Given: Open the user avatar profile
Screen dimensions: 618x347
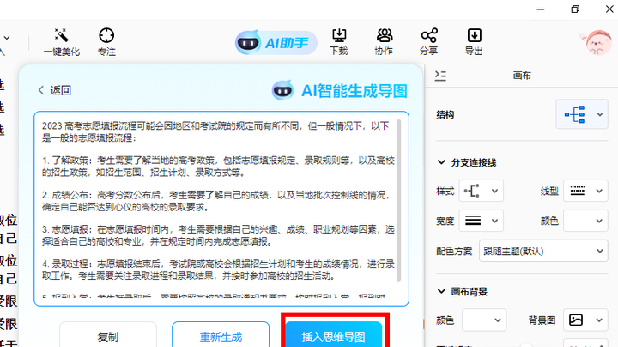Looking at the screenshot, I should point(597,43).
